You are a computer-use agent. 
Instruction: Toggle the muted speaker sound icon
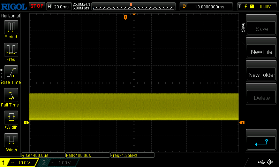(x=270, y=162)
